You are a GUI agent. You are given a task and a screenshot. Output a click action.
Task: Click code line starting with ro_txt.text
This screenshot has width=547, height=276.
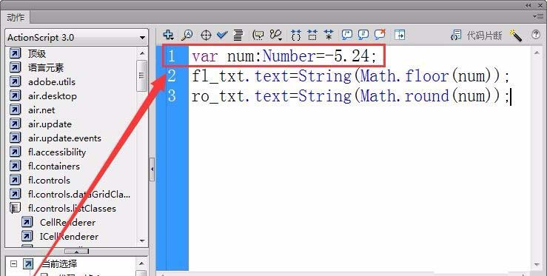tap(351, 96)
